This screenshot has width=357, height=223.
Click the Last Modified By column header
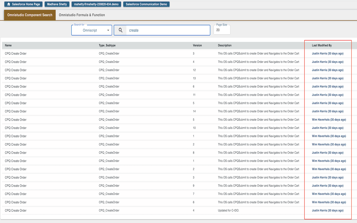[x=322, y=45]
